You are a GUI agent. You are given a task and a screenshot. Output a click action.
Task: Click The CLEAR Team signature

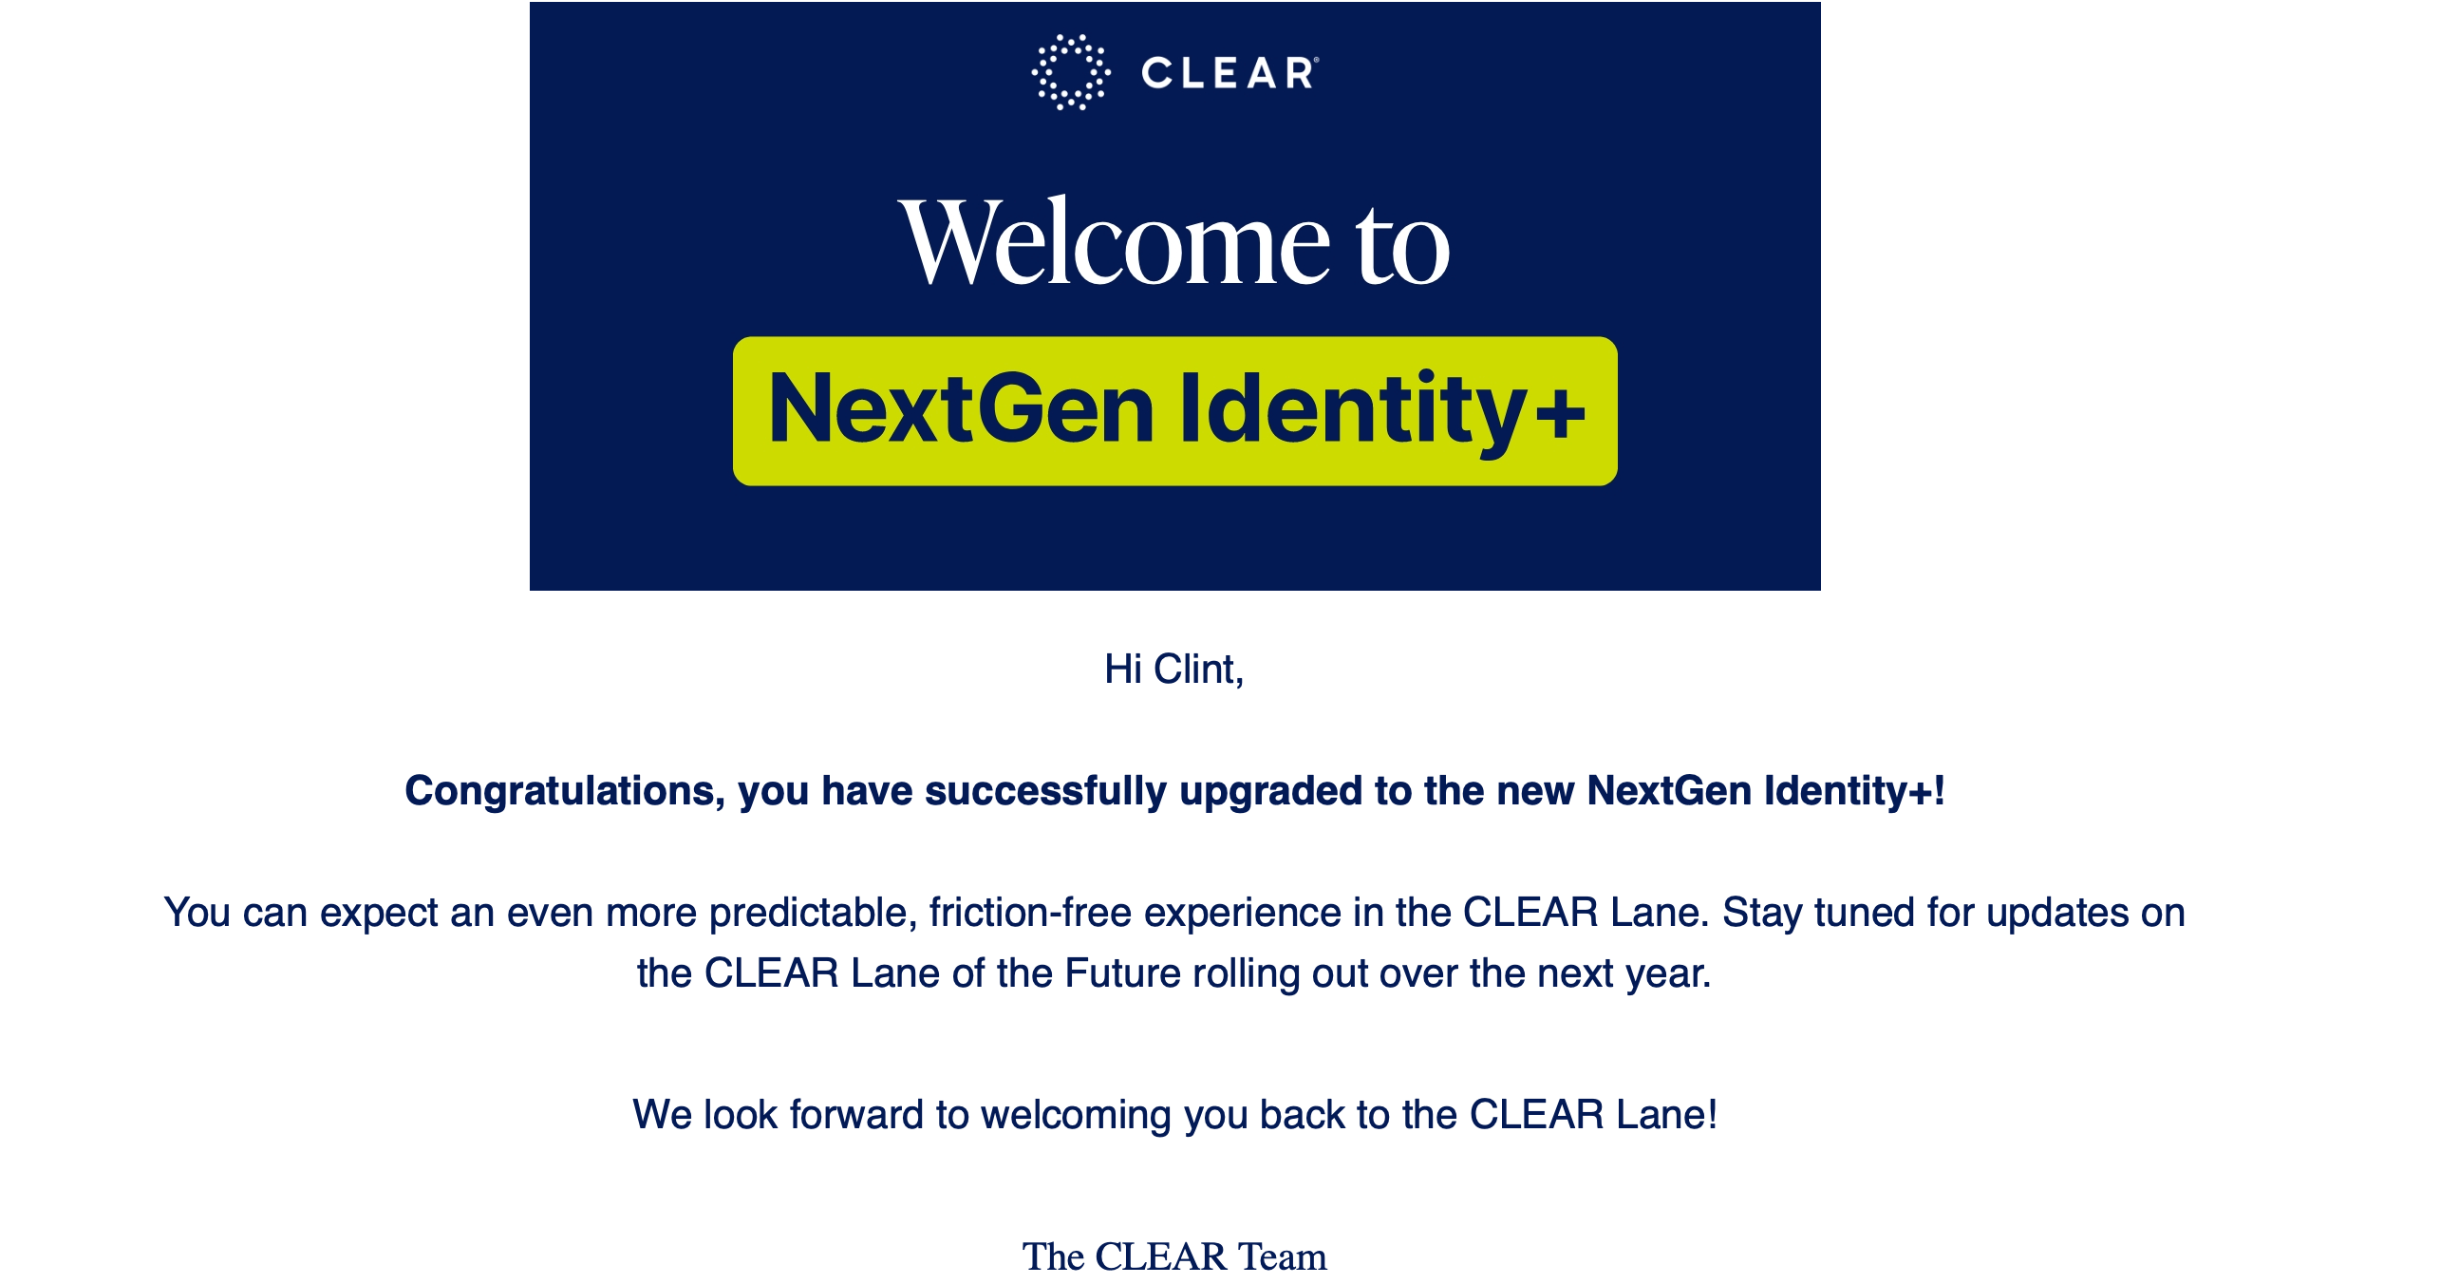click(x=1173, y=1257)
